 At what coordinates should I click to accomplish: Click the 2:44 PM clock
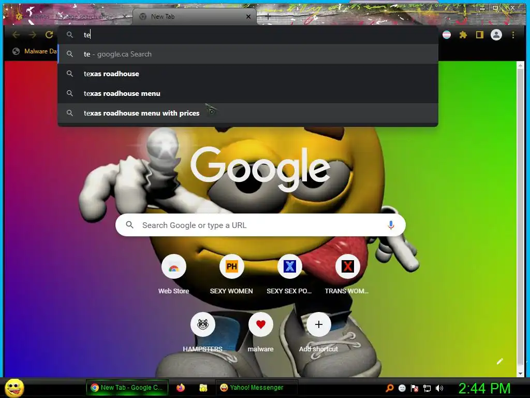tap(484, 388)
